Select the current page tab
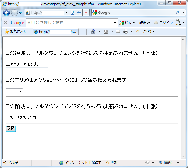The height and width of the screenshot is (168, 188). tap(55, 32)
